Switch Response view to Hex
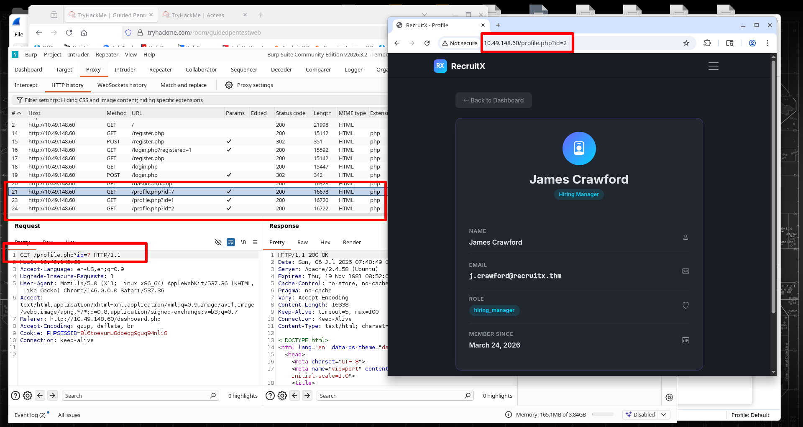The height and width of the screenshot is (427, 803). [325, 242]
